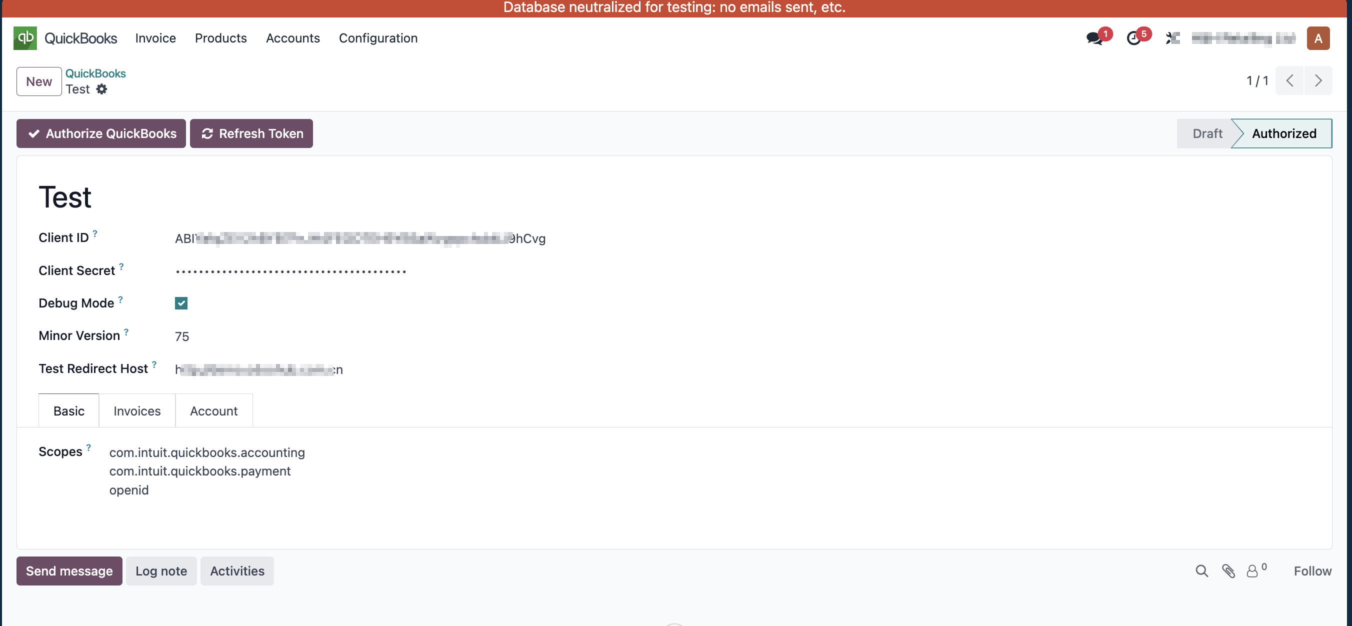Open the Products menu
Viewport: 1352px width, 626px height.
pyautogui.click(x=220, y=38)
